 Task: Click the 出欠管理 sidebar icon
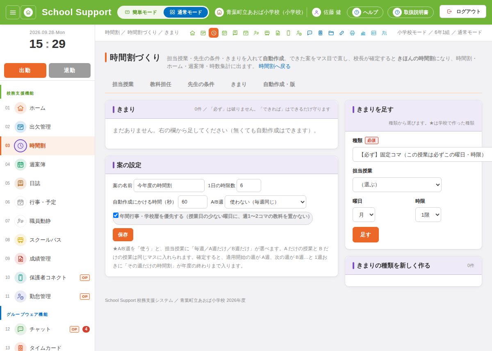(20, 127)
